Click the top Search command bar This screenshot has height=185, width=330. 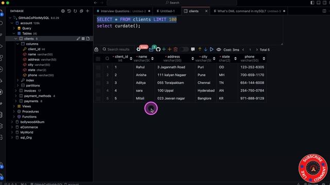[172, 3]
